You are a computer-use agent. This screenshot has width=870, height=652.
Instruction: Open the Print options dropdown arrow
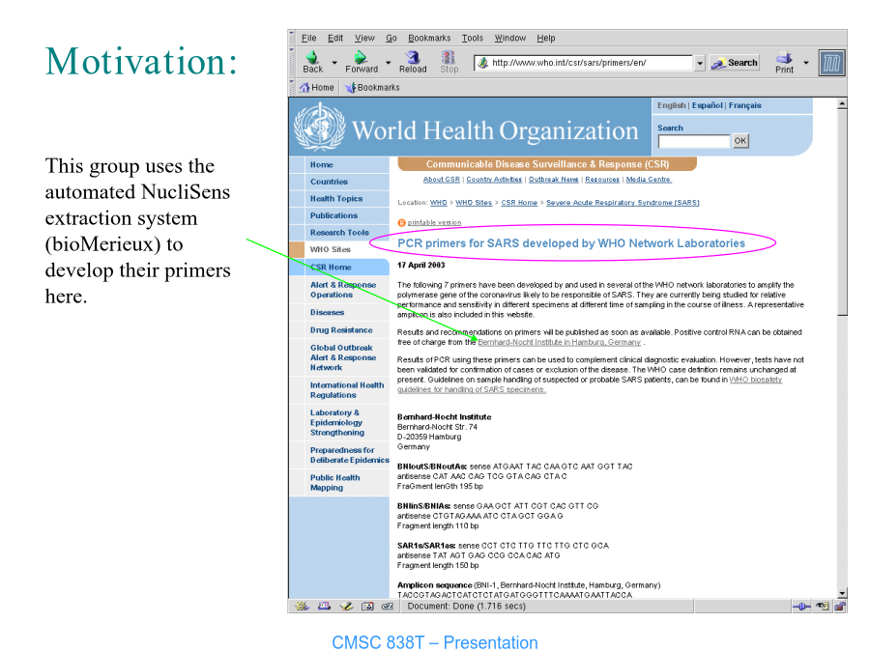(806, 63)
